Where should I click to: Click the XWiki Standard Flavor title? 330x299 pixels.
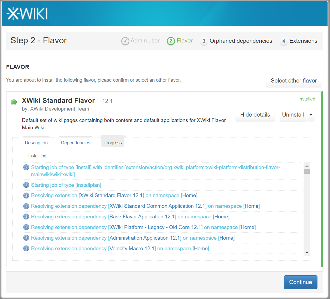click(x=58, y=100)
